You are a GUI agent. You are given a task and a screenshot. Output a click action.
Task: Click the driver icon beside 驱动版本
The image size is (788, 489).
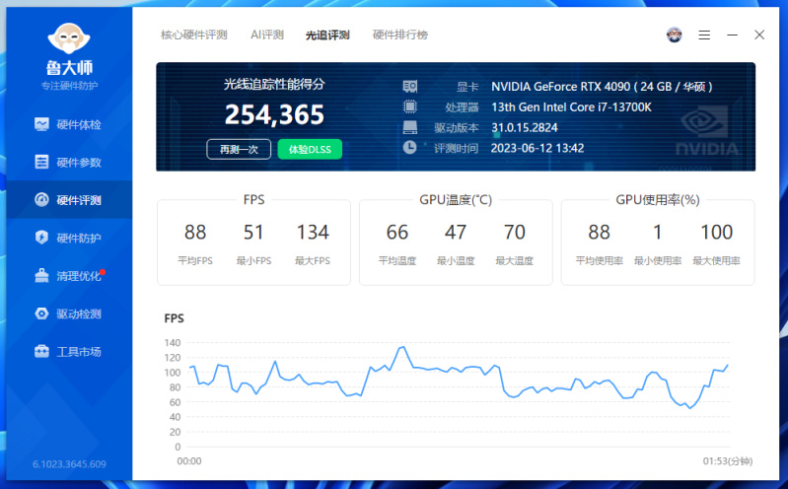[410, 127]
